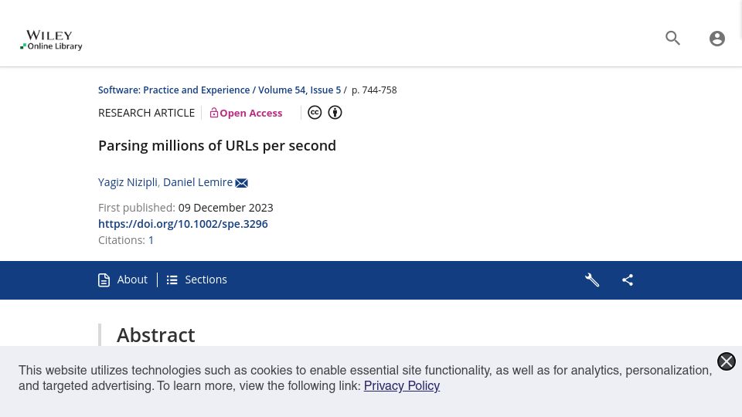
Task: View the citation count link '1'
Action: click(x=151, y=240)
